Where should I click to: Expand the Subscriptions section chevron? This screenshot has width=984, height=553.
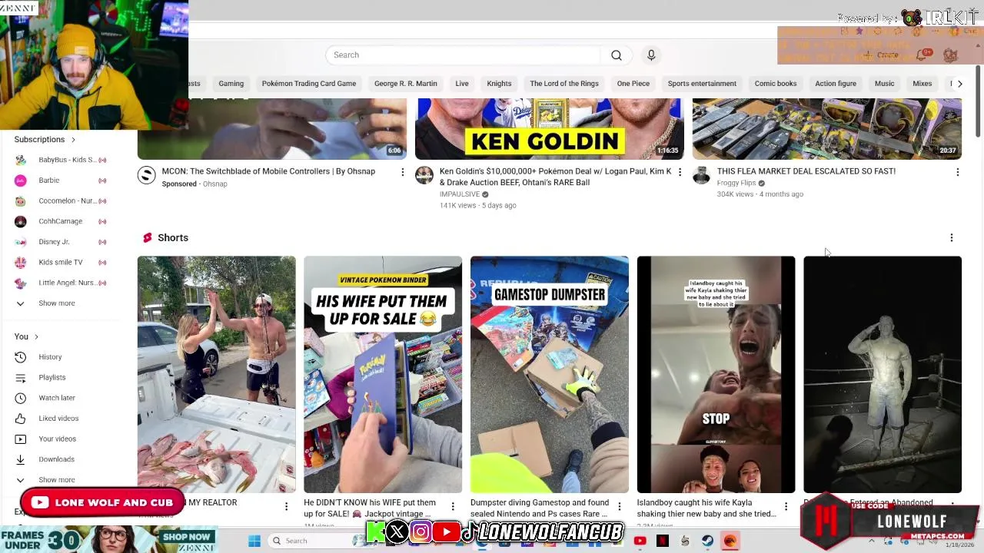pyautogui.click(x=73, y=140)
